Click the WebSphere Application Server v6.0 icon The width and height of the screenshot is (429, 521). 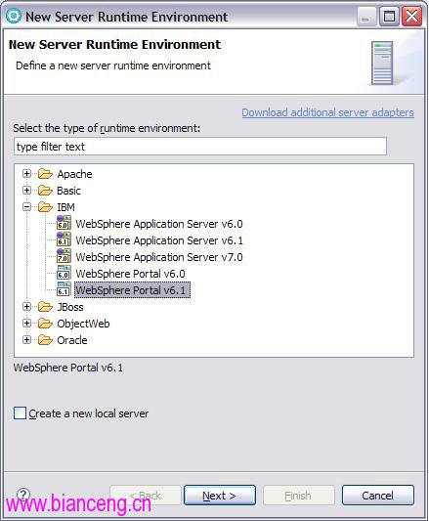[x=64, y=222]
